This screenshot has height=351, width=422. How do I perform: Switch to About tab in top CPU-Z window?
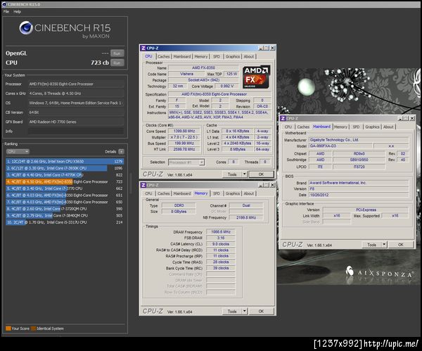click(x=249, y=56)
